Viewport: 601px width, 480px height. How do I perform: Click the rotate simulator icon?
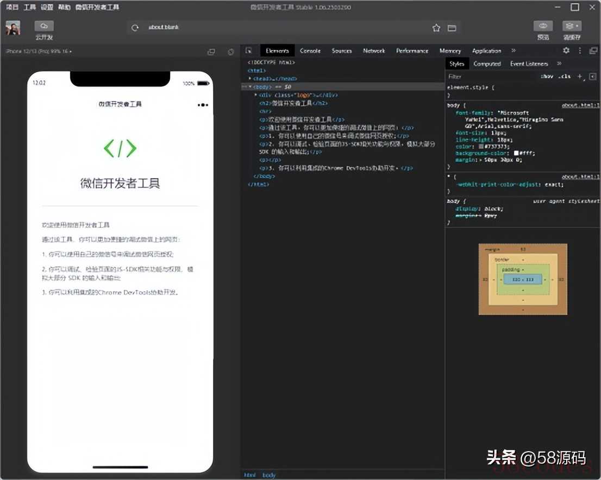pos(231,52)
